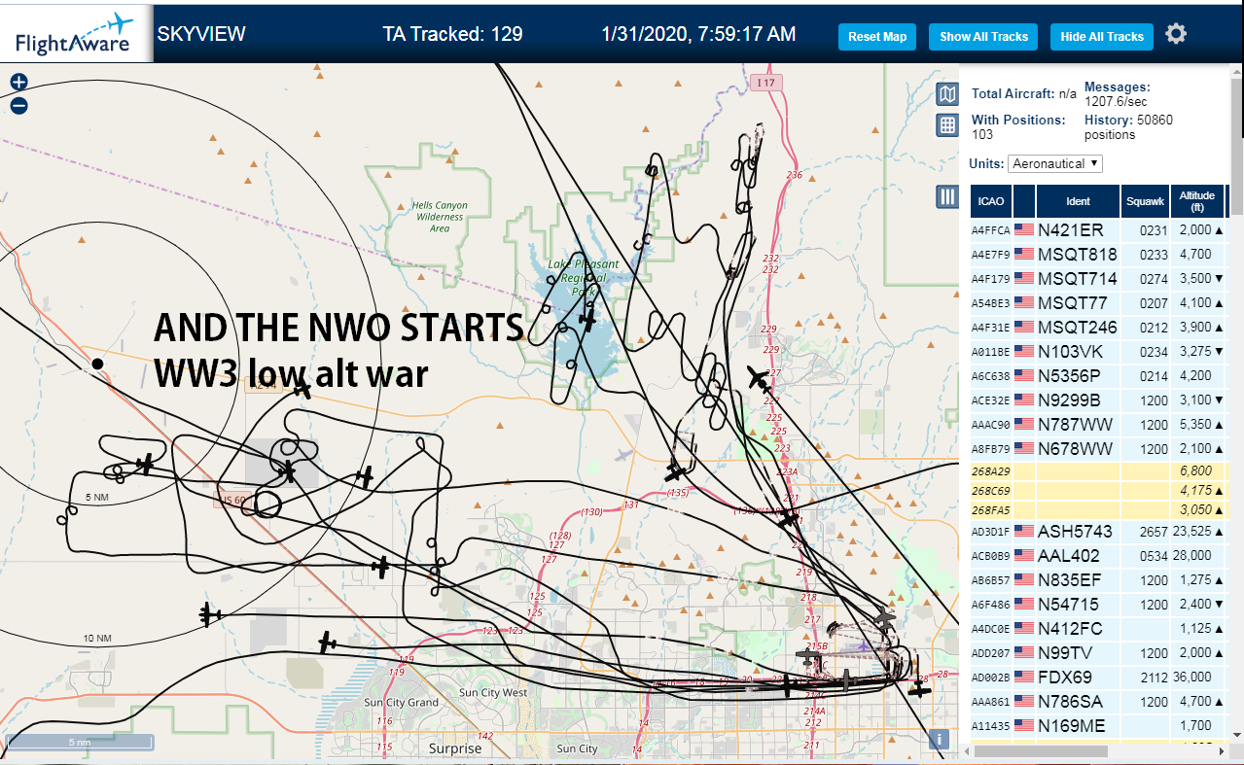Screen dimensions: 1244x765
Task: Open the Units dropdown
Action: coord(1055,163)
